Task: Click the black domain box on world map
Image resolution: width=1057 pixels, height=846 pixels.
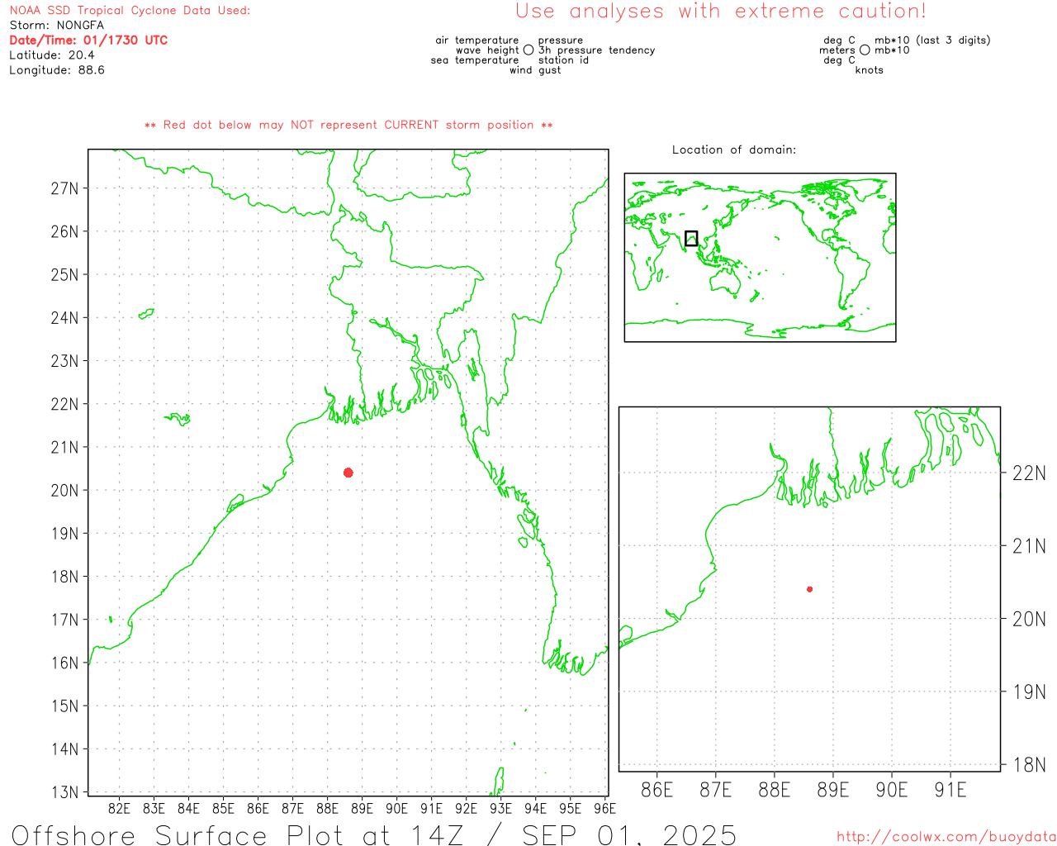Action: (692, 238)
